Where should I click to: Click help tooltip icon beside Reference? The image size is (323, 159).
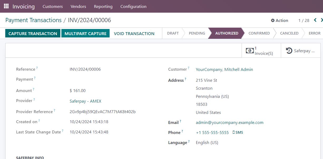point(37,68)
